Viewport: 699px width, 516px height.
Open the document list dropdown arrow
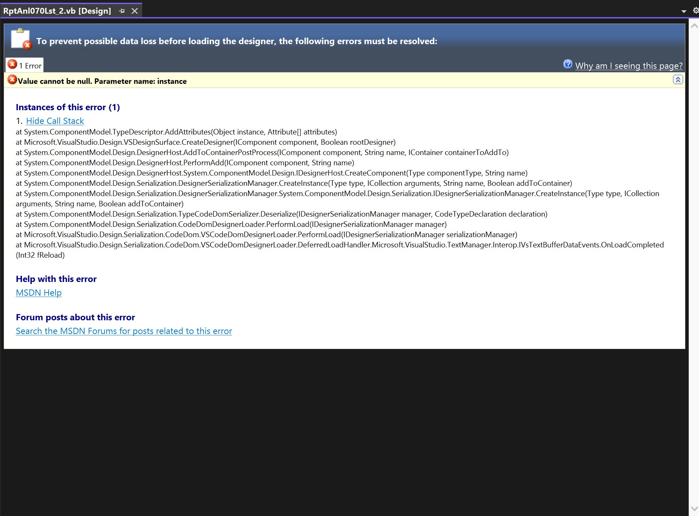(684, 11)
